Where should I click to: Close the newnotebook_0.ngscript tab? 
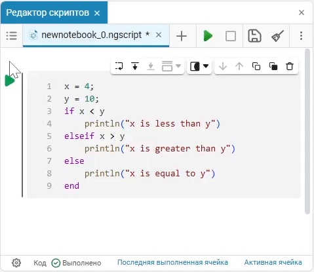159,35
